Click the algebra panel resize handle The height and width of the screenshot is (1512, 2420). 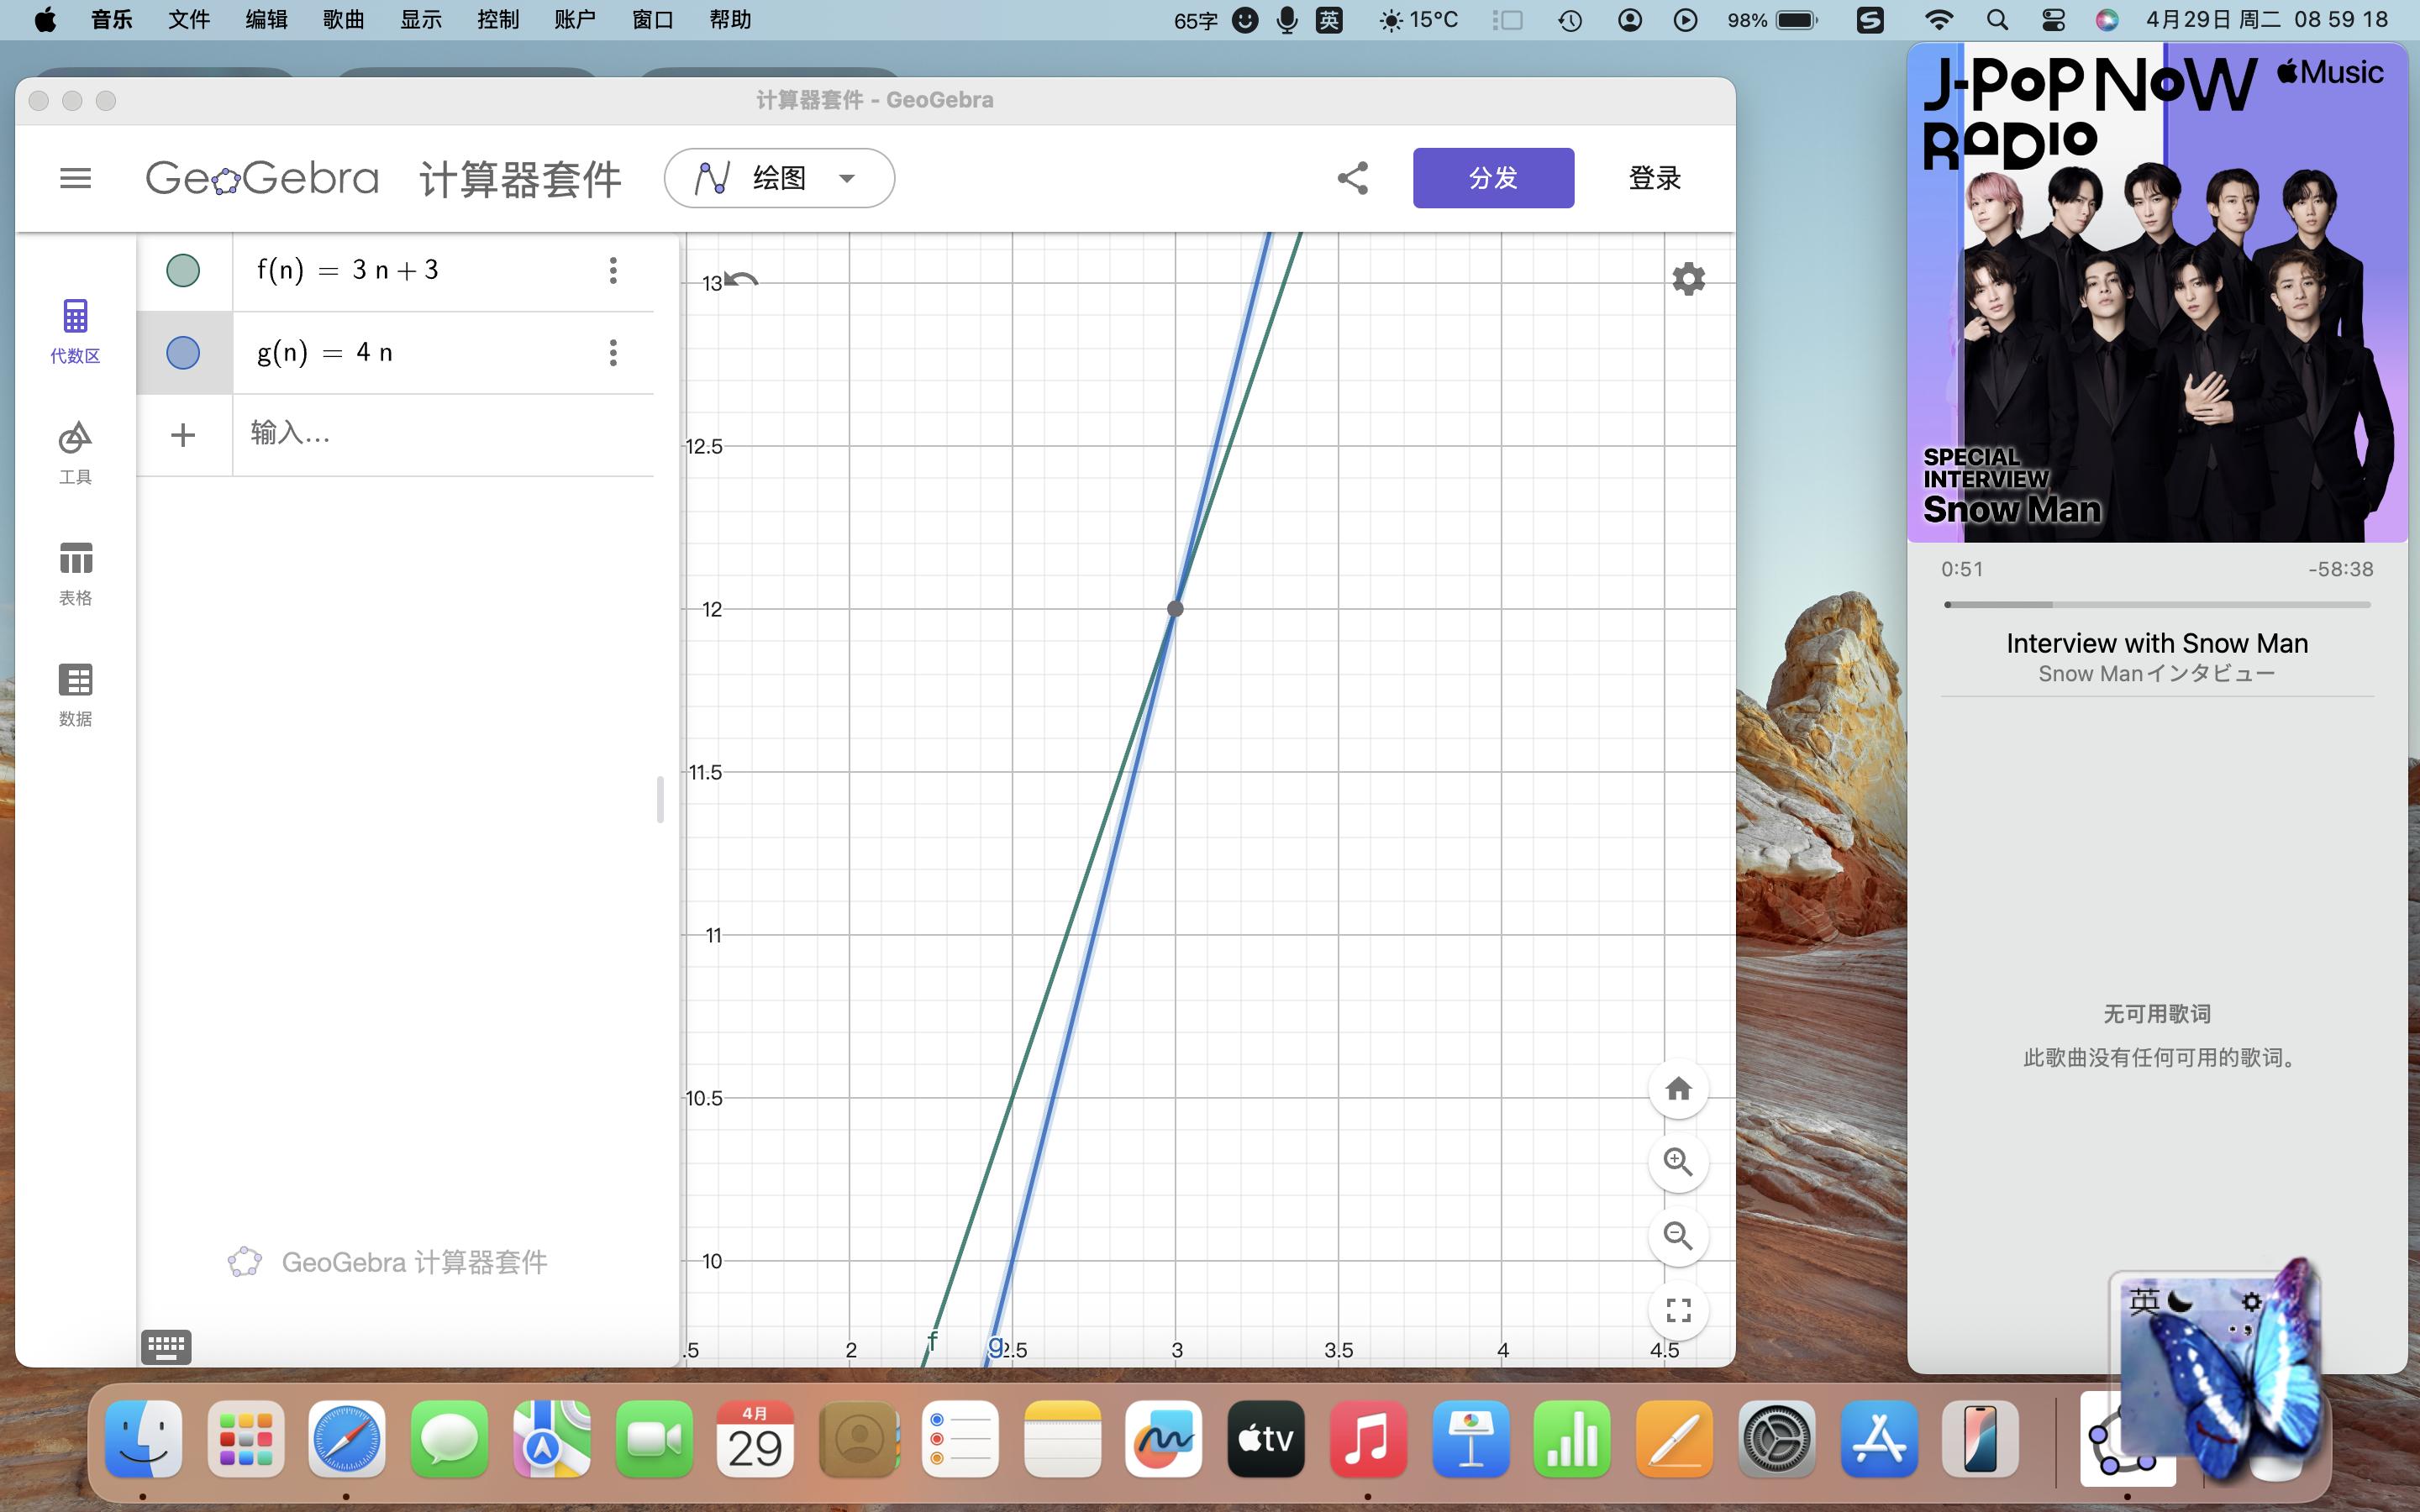coord(660,799)
